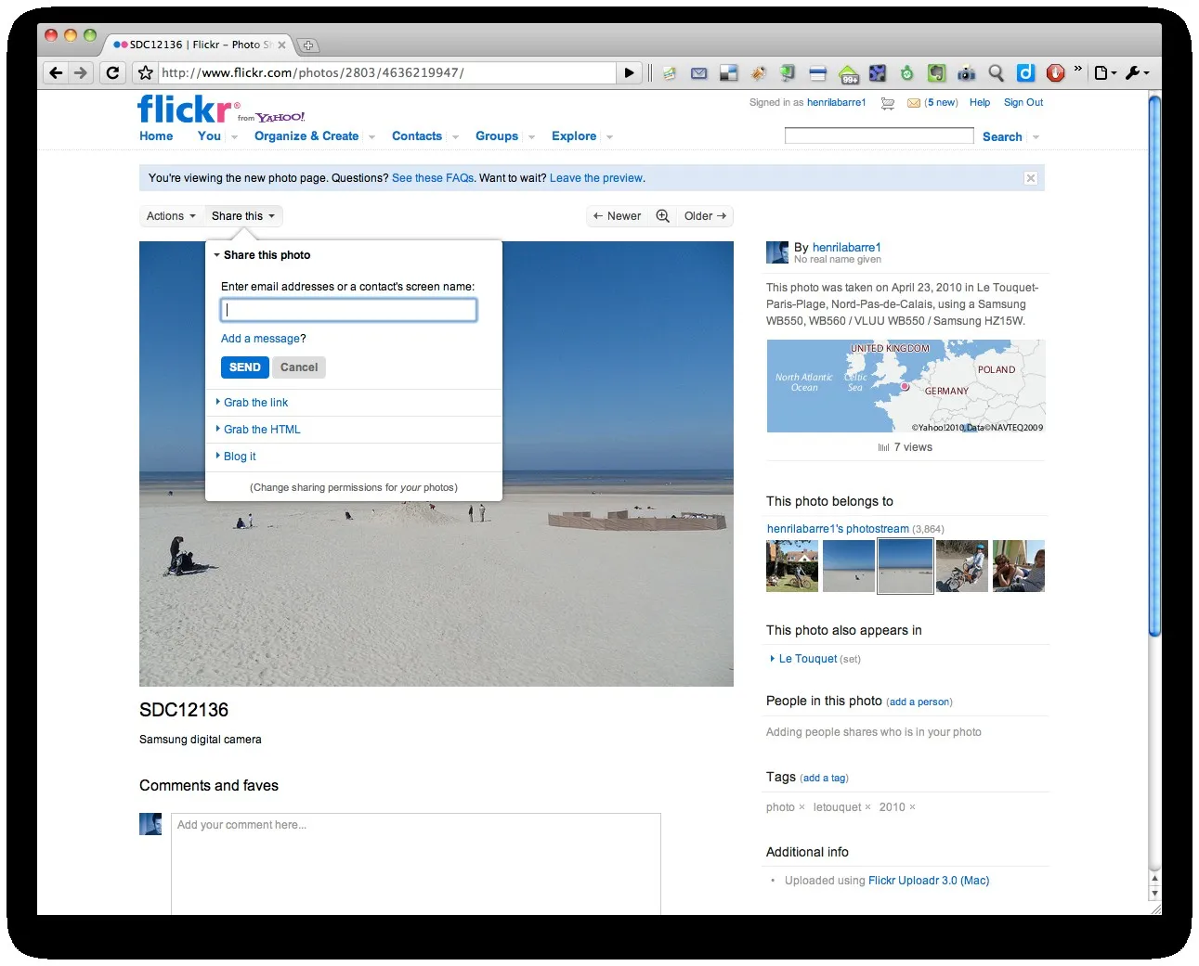
Task: Open the Groups menu
Action: coord(497,136)
